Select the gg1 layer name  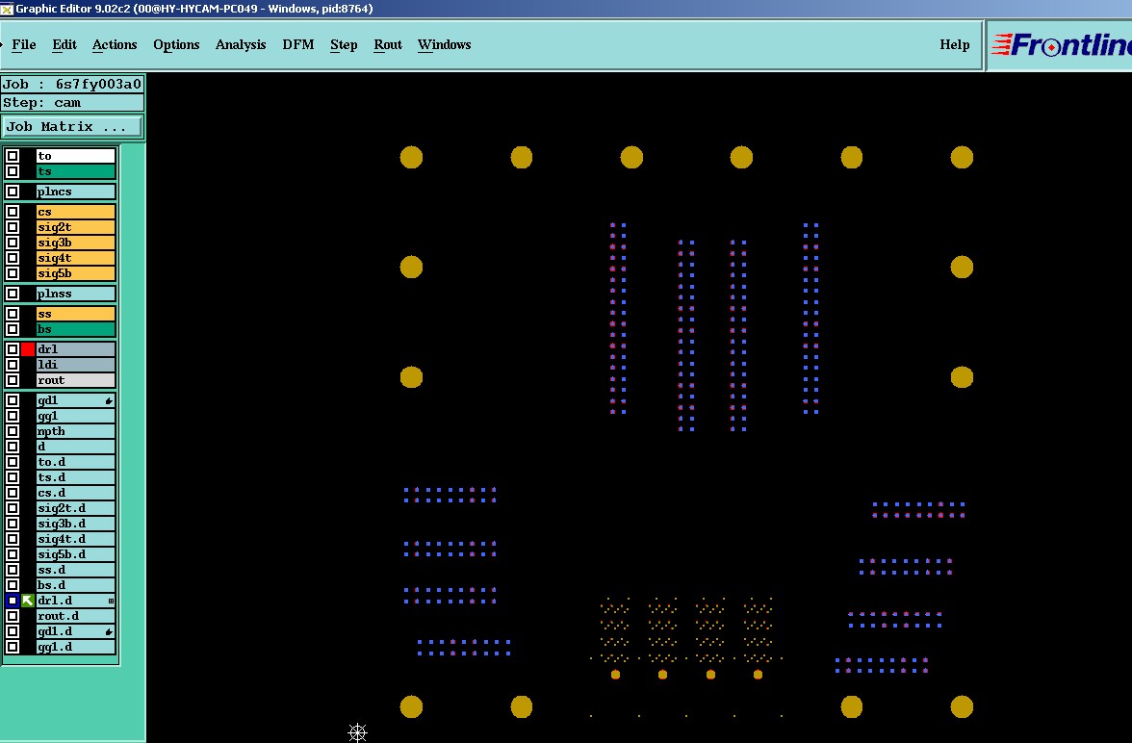[75, 416]
